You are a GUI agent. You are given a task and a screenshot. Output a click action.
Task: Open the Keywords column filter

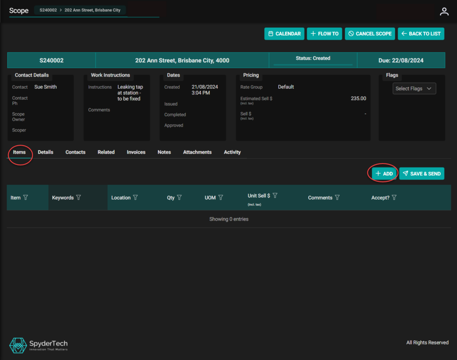pyautogui.click(x=79, y=197)
